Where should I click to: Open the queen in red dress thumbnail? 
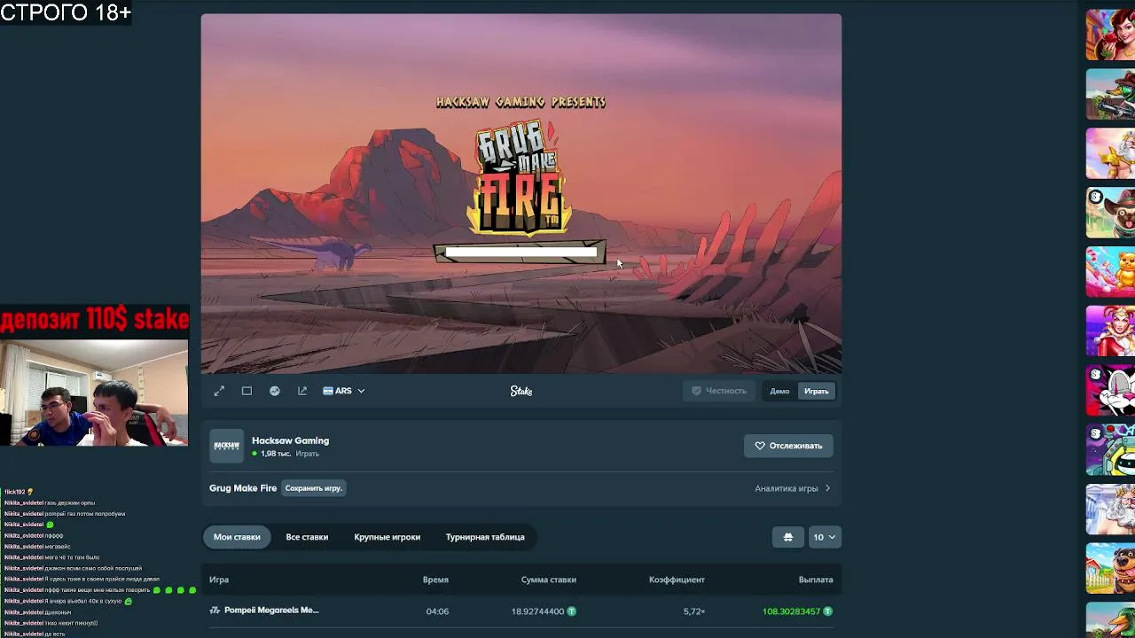pos(1110,331)
